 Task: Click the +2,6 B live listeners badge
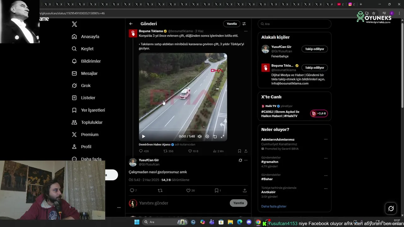click(x=319, y=113)
